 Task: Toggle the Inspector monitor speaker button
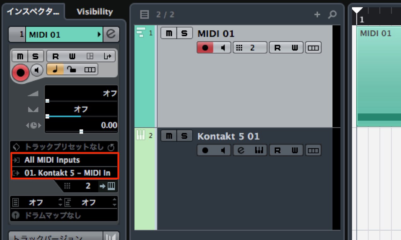point(38,70)
